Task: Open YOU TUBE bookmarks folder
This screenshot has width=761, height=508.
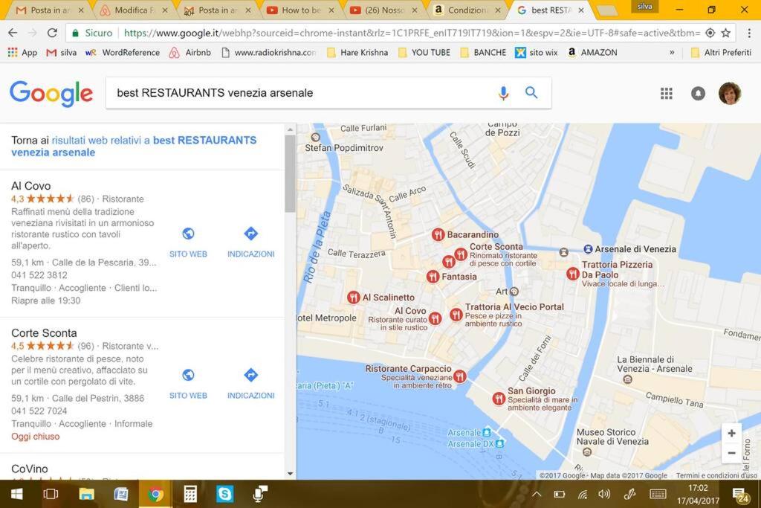Action: [x=424, y=53]
